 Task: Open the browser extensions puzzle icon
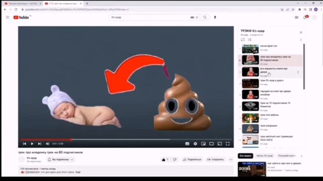pyautogui.click(x=300, y=10)
